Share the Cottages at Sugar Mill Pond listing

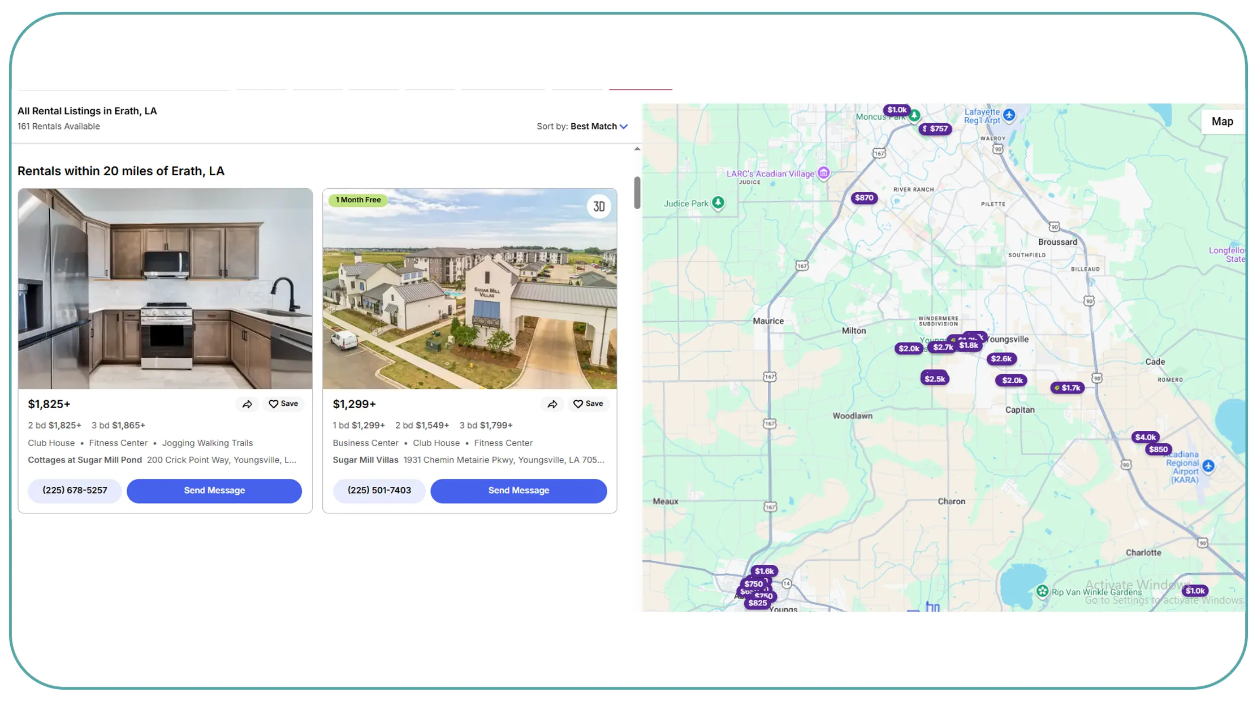pos(247,404)
